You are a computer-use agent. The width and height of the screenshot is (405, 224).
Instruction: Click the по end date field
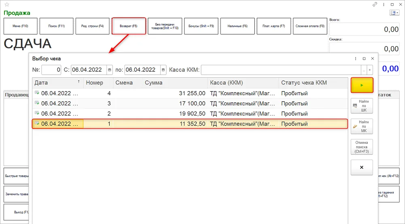click(x=142, y=70)
